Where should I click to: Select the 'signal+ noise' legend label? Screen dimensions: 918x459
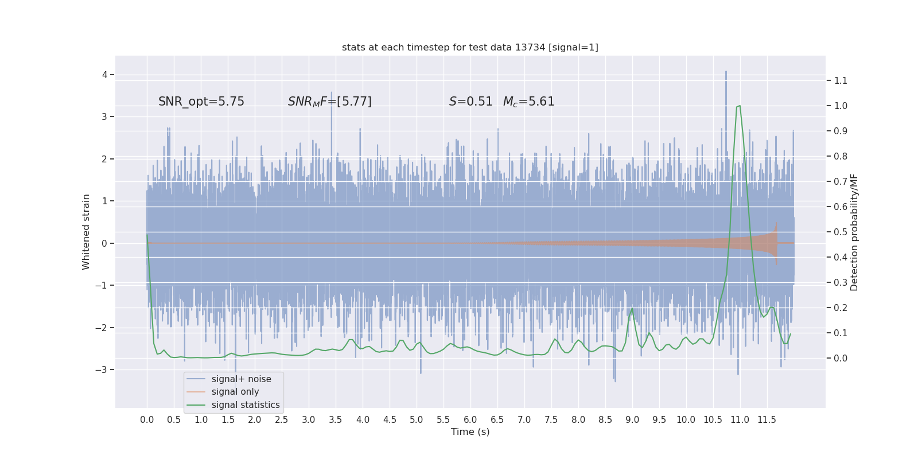pos(242,379)
